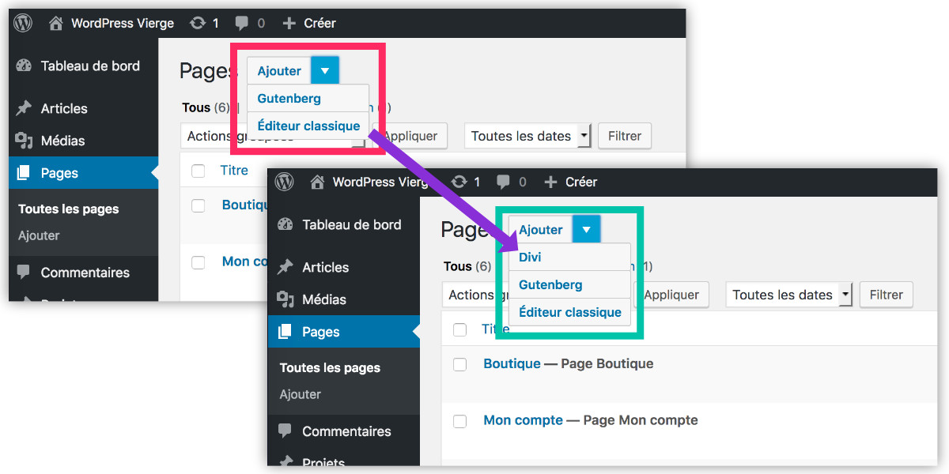Image resolution: width=949 pixels, height=474 pixels.
Task: Click Appliquer button in front window
Action: (x=672, y=295)
